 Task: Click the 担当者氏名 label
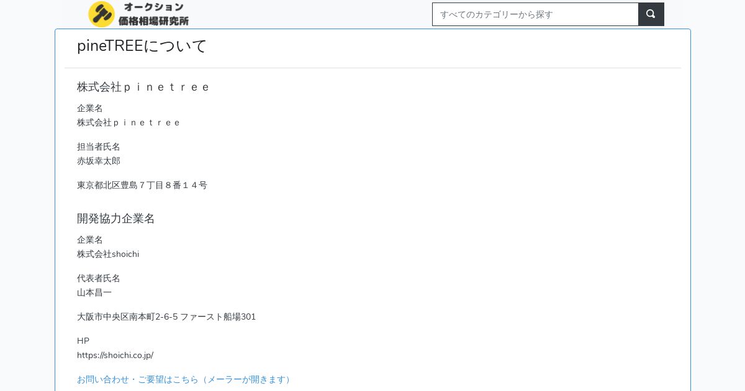coord(99,146)
